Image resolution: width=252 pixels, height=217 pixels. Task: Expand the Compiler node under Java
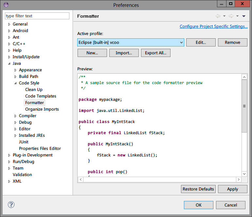click(15, 116)
